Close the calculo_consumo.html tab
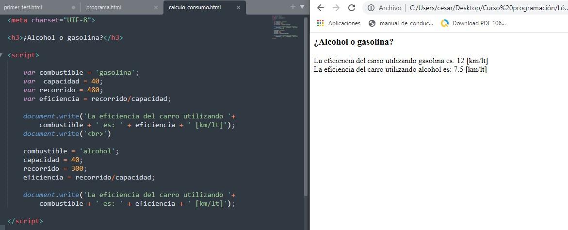The image size is (568, 230). point(238,7)
